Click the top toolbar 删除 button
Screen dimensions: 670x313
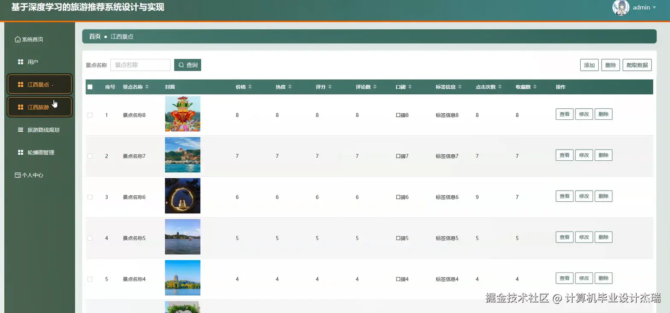[x=611, y=65]
